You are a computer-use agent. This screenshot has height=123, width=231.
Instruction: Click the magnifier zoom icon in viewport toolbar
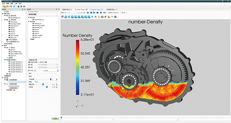point(92,17)
